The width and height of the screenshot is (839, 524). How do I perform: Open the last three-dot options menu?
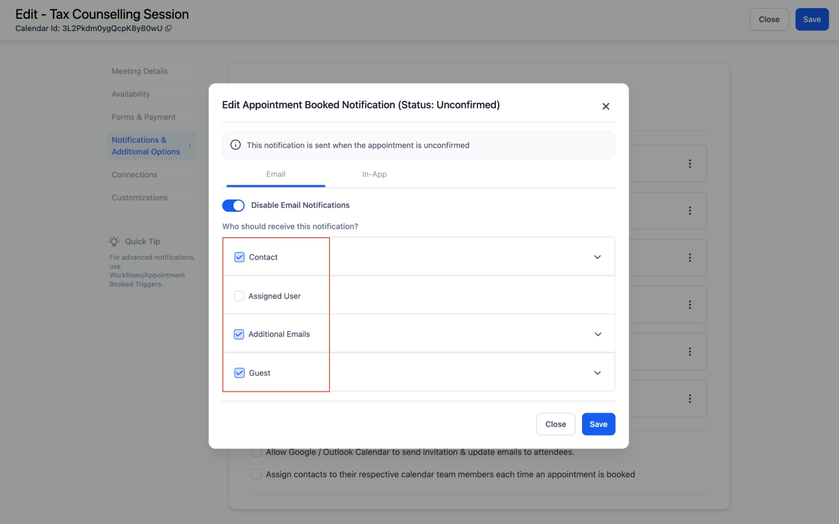click(689, 398)
